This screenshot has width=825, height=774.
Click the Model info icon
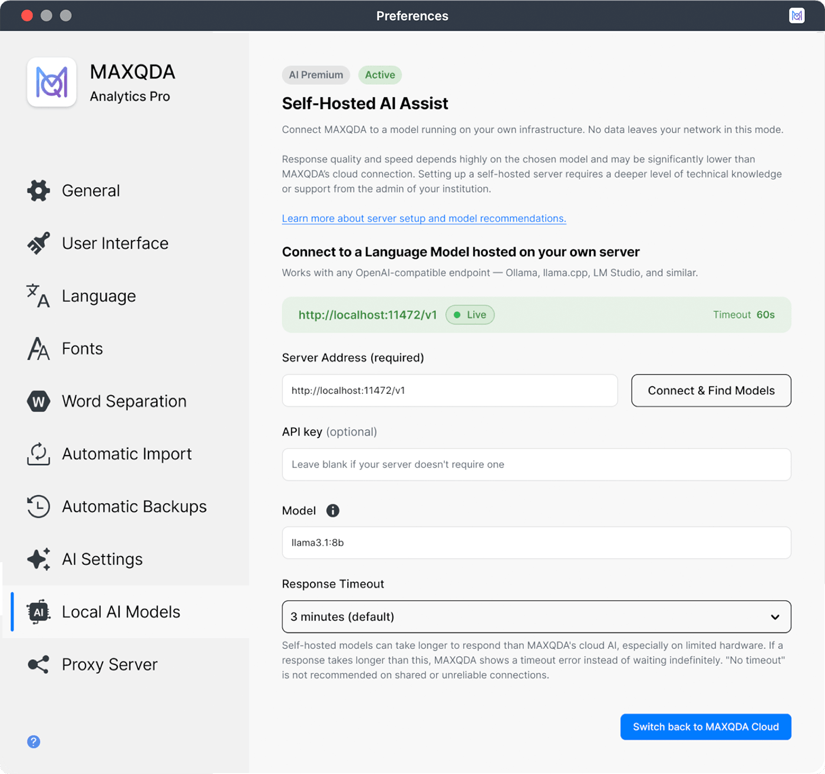point(333,510)
